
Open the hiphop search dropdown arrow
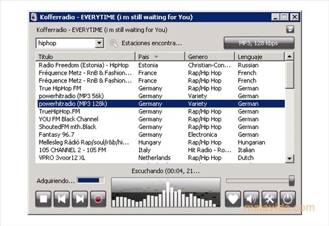(x=99, y=43)
